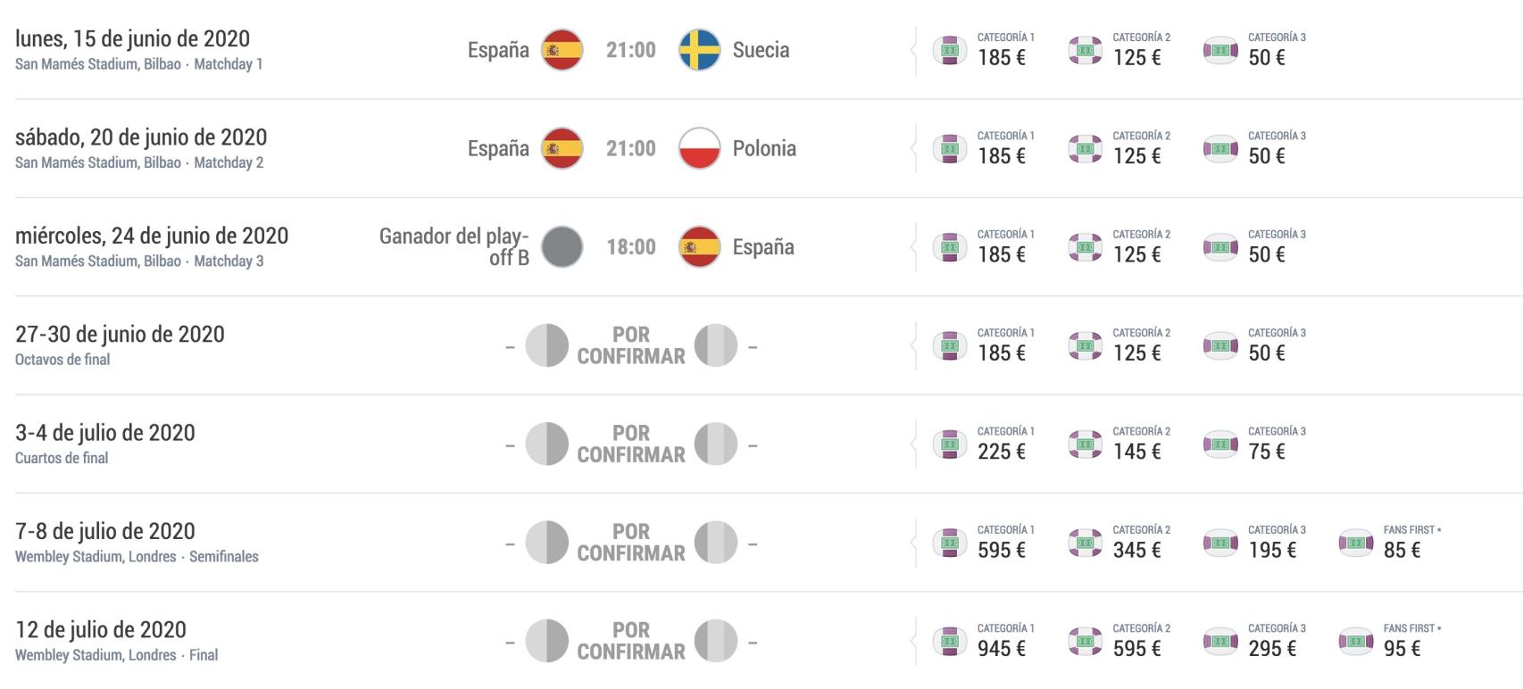Click the Spanish flag next to España-Polonia match
Image resolution: width=1523 pixels, height=689 pixels.
pyautogui.click(x=562, y=149)
